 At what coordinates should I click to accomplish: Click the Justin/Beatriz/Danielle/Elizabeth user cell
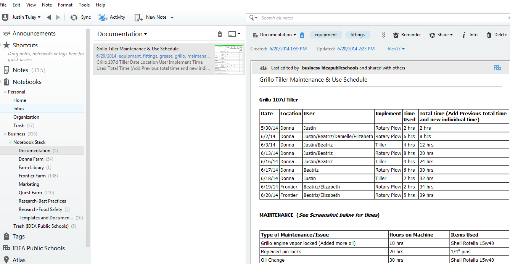pyautogui.click(x=338, y=136)
